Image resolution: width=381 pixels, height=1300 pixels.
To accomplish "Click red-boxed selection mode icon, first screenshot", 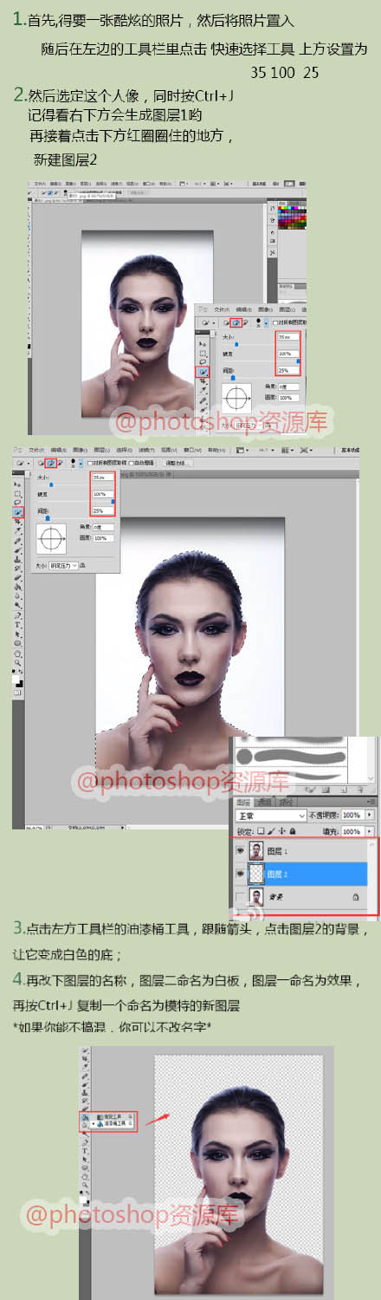I will click(x=236, y=322).
